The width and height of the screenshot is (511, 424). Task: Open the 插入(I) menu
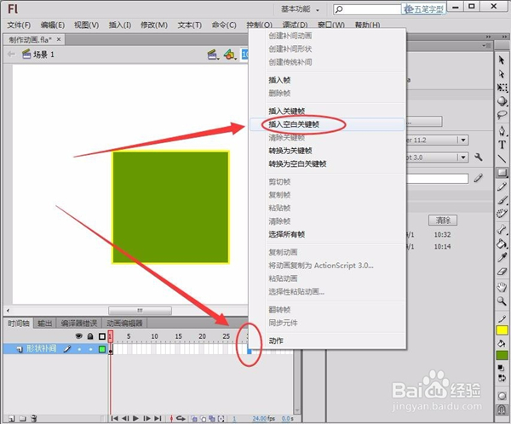(120, 25)
